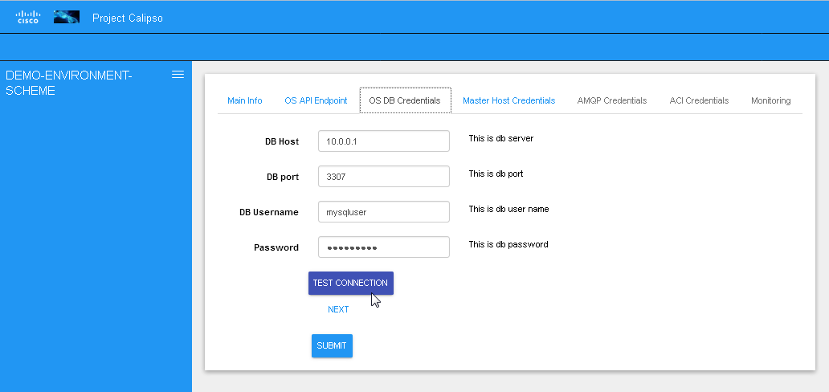Open the OS API Endpoint tab
This screenshot has width=829, height=392.
click(x=316, y=100)
